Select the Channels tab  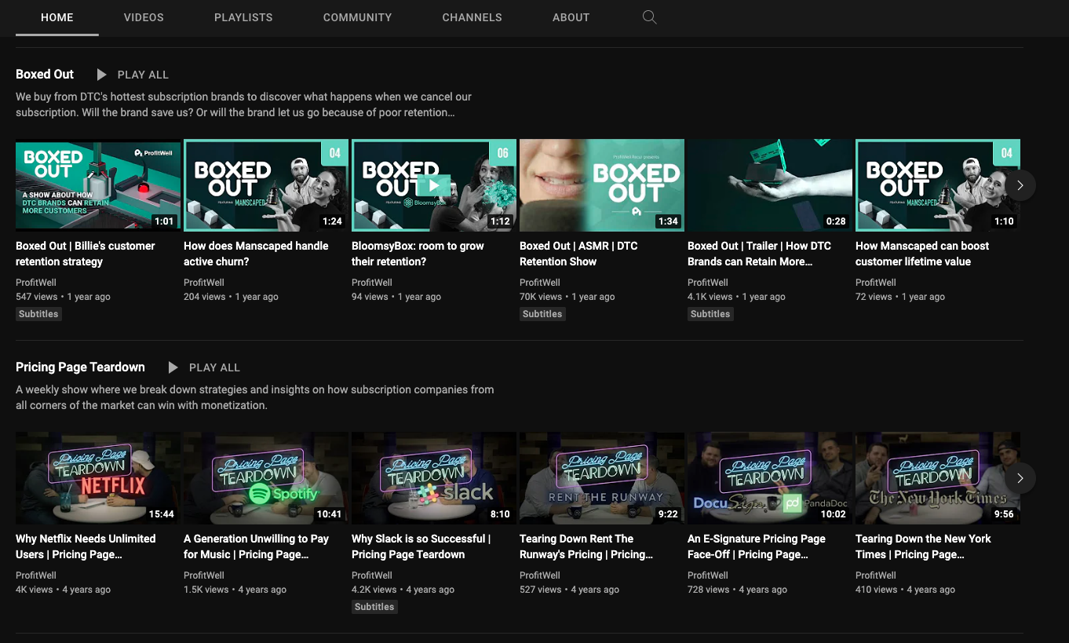click(x=472, y=17)
